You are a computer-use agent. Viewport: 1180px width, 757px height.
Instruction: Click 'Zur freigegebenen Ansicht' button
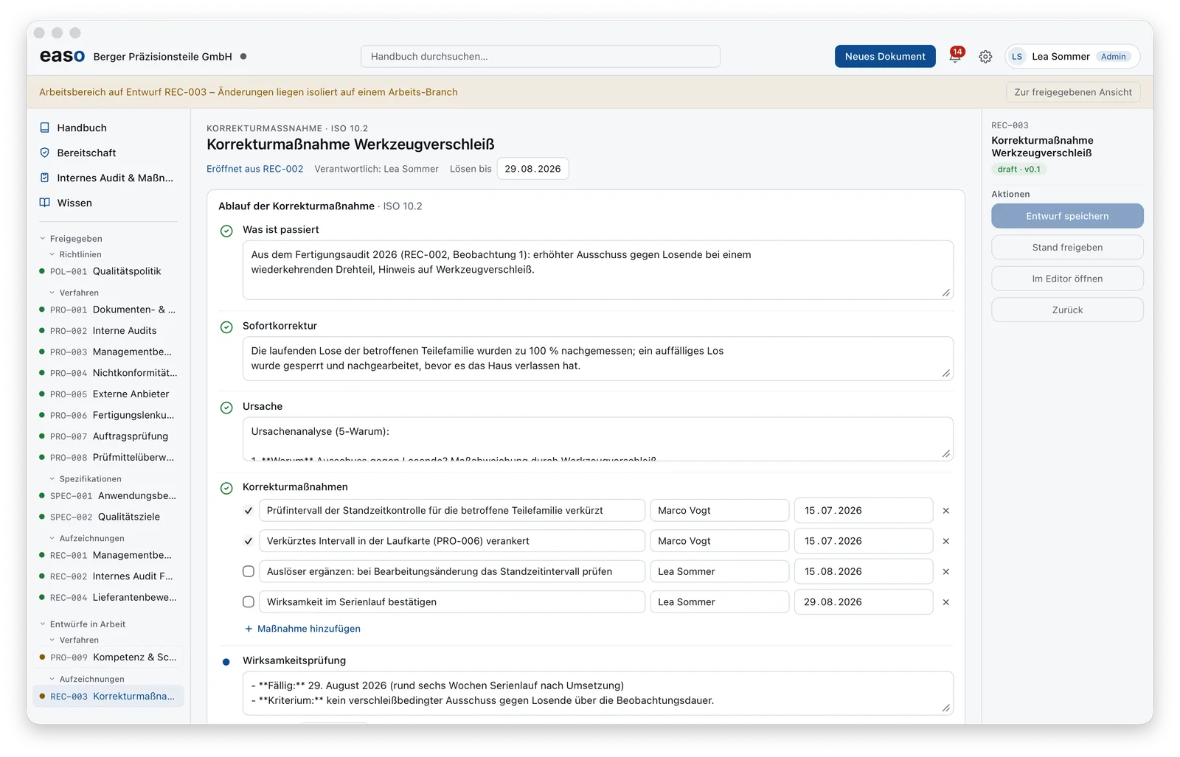(1073, 92)
